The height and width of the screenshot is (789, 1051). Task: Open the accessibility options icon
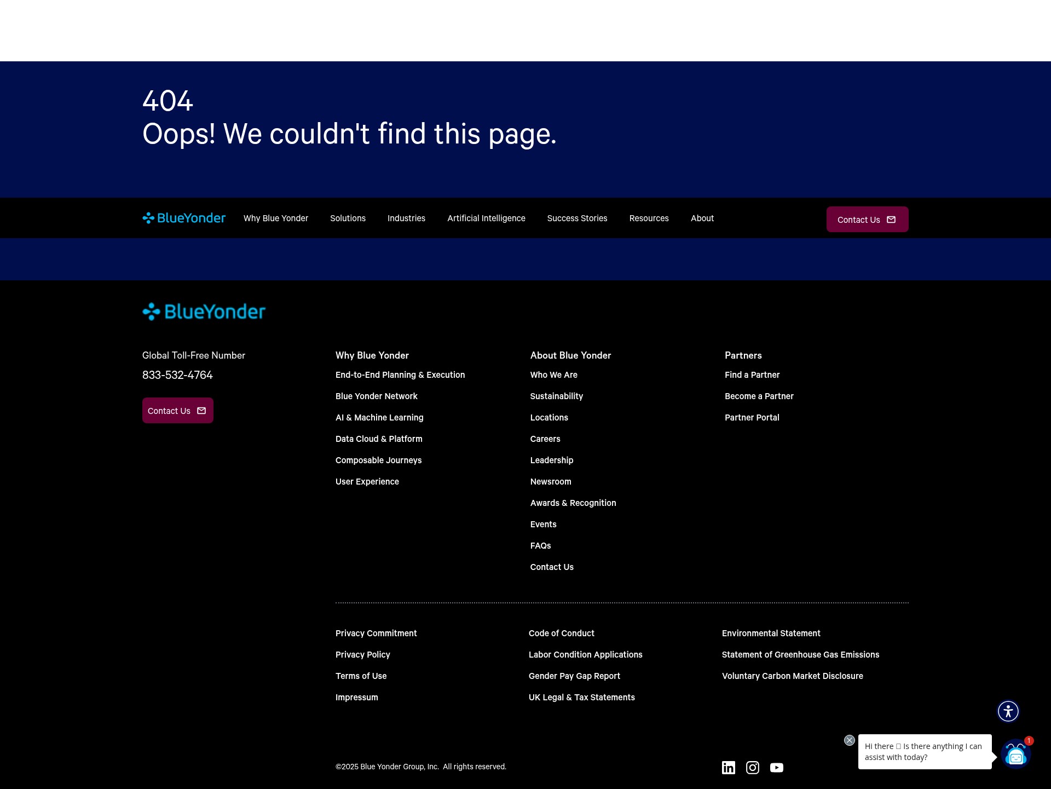1008,711
